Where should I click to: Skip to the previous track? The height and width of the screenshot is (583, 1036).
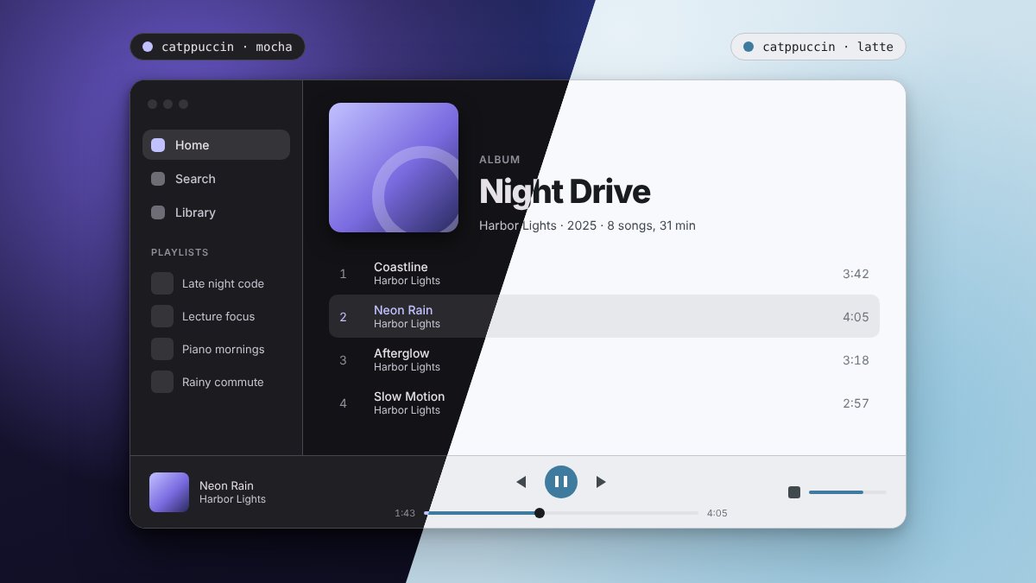point(521,482)
